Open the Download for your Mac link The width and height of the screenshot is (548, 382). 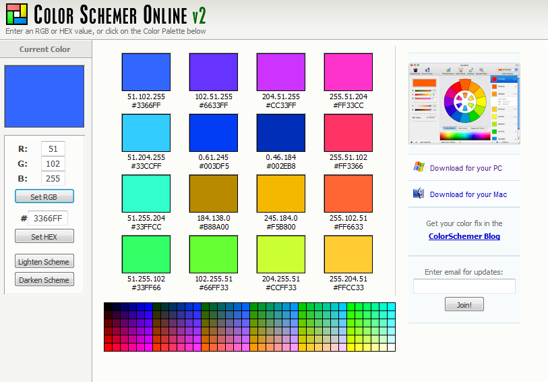[468, 194]
